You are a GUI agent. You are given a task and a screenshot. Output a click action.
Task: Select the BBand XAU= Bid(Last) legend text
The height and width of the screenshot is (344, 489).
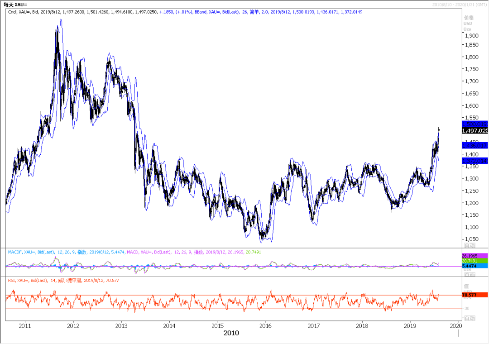(278, 12)
